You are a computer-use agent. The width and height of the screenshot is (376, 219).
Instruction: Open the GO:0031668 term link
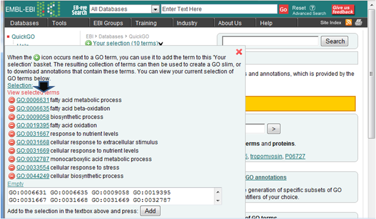pos(33,142)
